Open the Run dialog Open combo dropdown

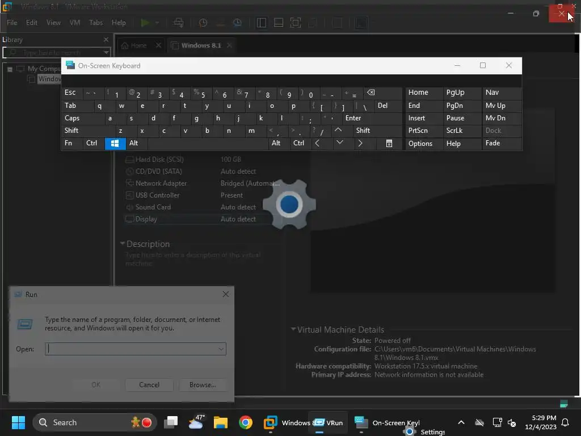click(x=221, y=349)
